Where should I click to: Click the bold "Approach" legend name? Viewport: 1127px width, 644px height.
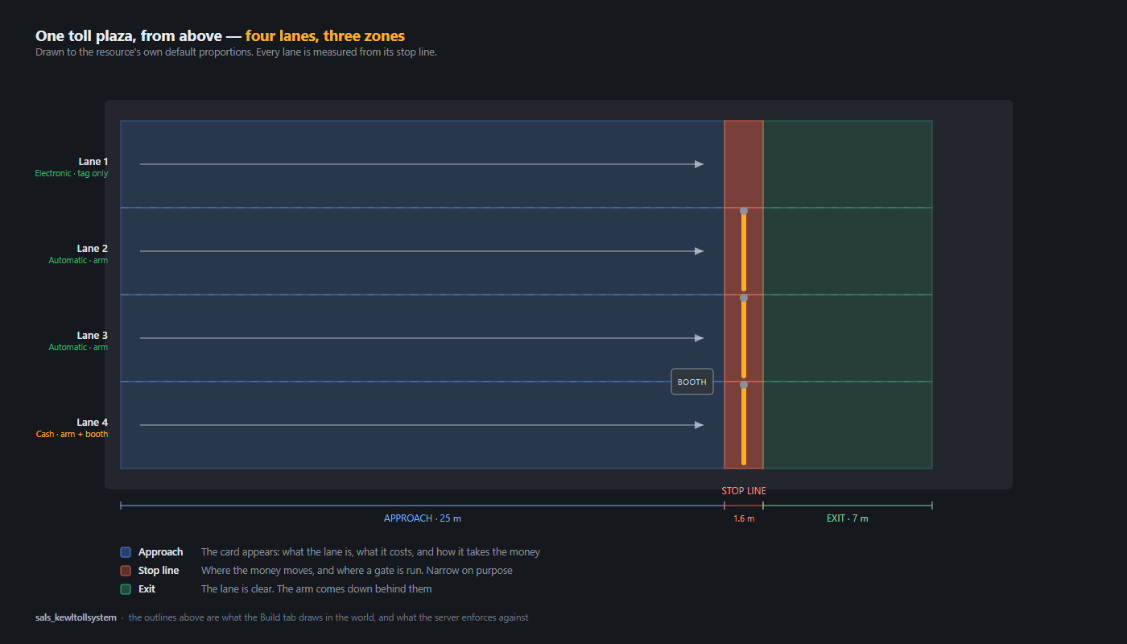[161, 552]
